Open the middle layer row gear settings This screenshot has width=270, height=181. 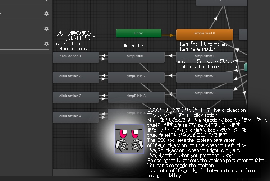(46, 29)
